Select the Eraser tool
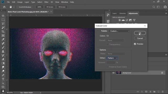Screen dimensions: 168x94 coord(3,59)
